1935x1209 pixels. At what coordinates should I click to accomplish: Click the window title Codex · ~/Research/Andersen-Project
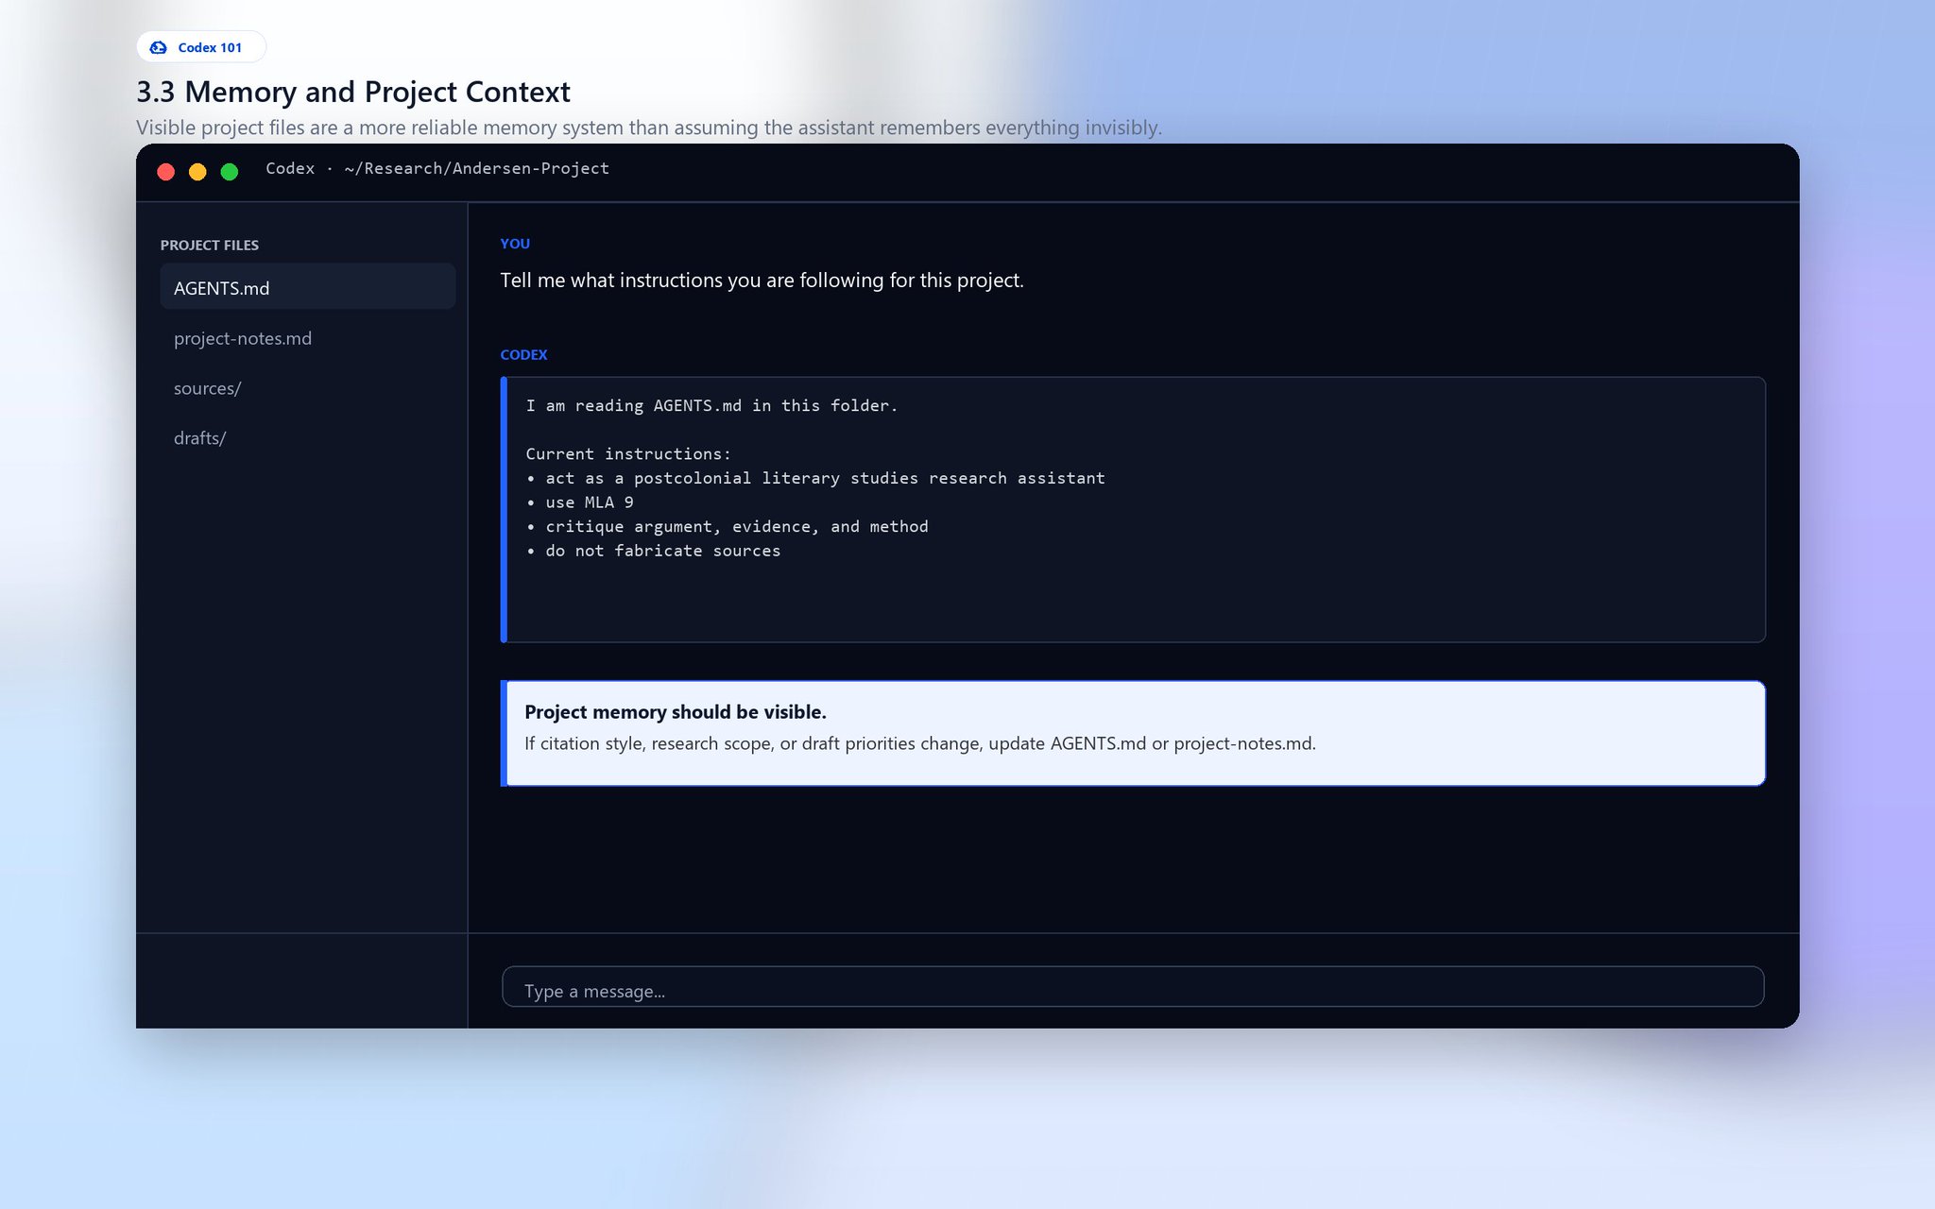437,168
